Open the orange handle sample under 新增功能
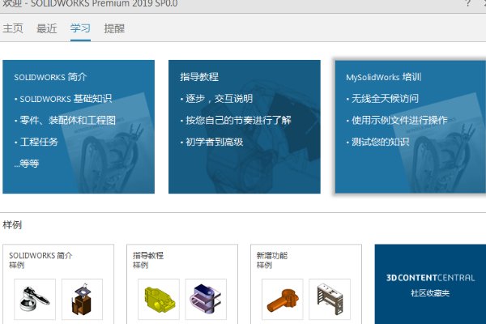486x324 pixels. click(283, 299)
